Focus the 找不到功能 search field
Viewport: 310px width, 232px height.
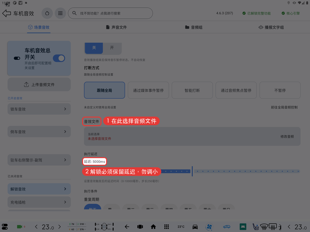110,13
